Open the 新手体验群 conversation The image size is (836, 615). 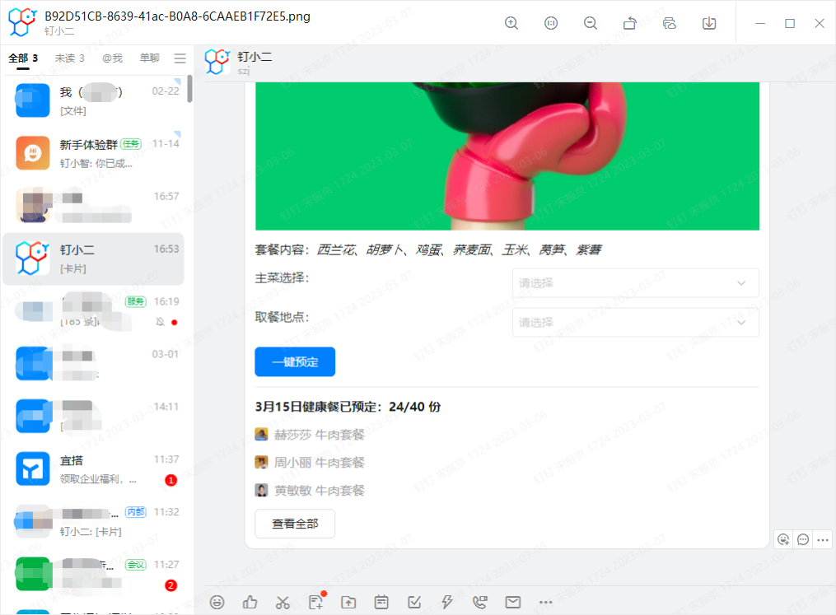pos(93,153)
